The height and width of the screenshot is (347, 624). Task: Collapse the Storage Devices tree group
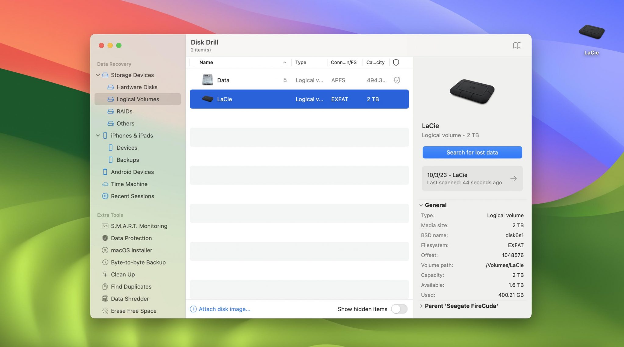(x=98, y=75)
